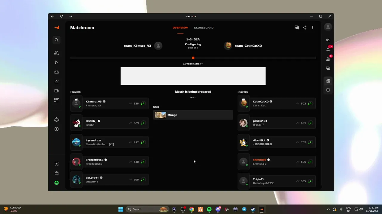
Task: Click pakkin123 player avatar
Action: 244,123
